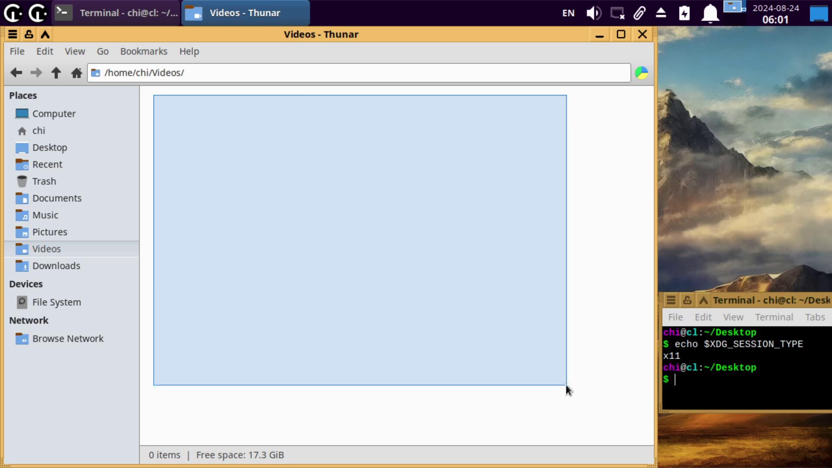
Task: Open the File System device
Action: 56,302
